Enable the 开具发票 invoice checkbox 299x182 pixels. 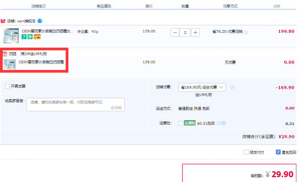pyautogui.click(x=7, y=86)
